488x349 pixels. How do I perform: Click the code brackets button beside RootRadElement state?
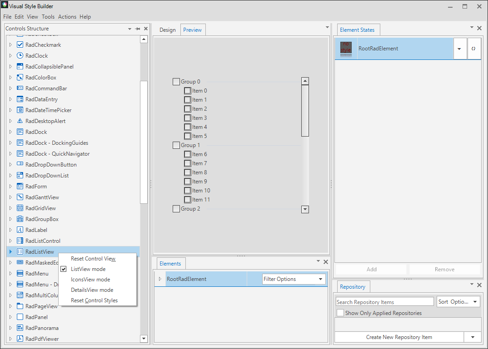(x=473, y=49)
